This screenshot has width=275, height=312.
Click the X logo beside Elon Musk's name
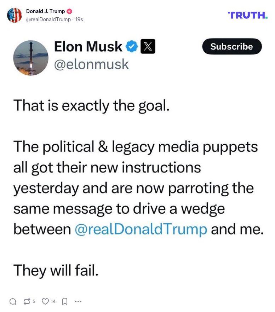point(149,46)
